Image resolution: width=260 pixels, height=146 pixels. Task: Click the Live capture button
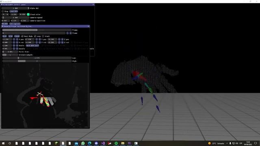(x=15, y=24)
